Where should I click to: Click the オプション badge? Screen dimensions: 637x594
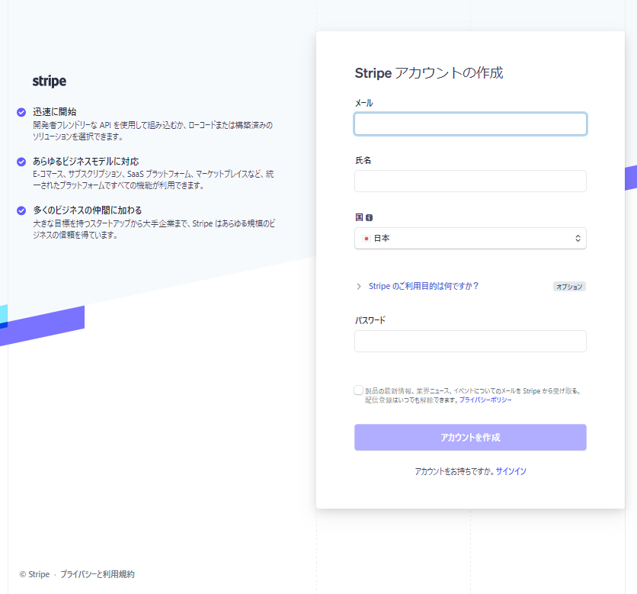click(x=569, y=287)
